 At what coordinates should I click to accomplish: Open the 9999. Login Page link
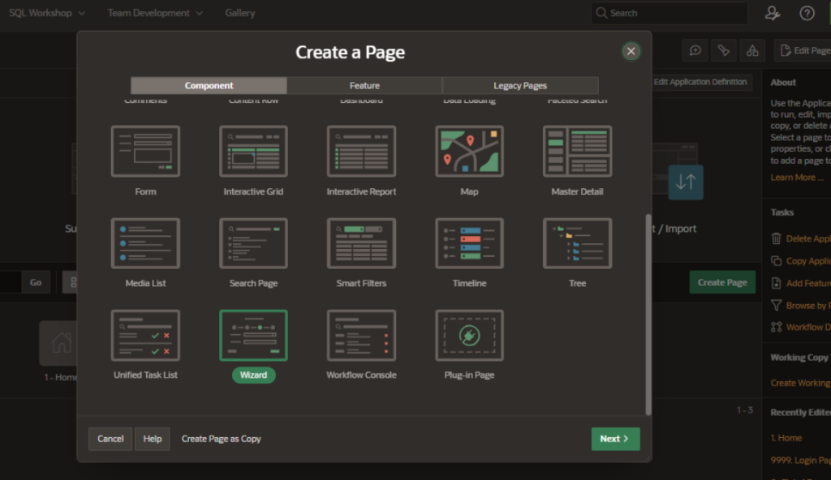point(800,460)
